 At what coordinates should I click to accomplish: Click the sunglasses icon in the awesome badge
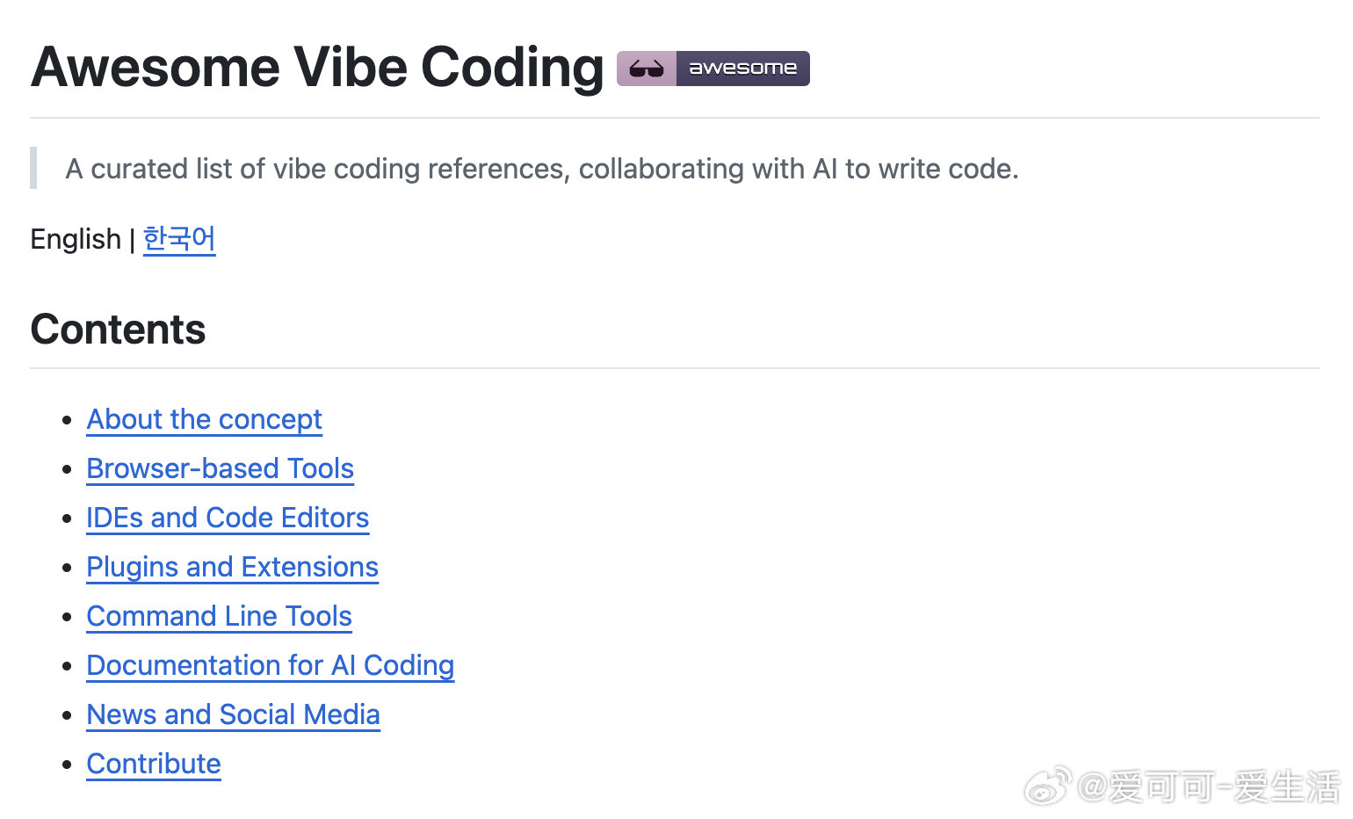647,69
